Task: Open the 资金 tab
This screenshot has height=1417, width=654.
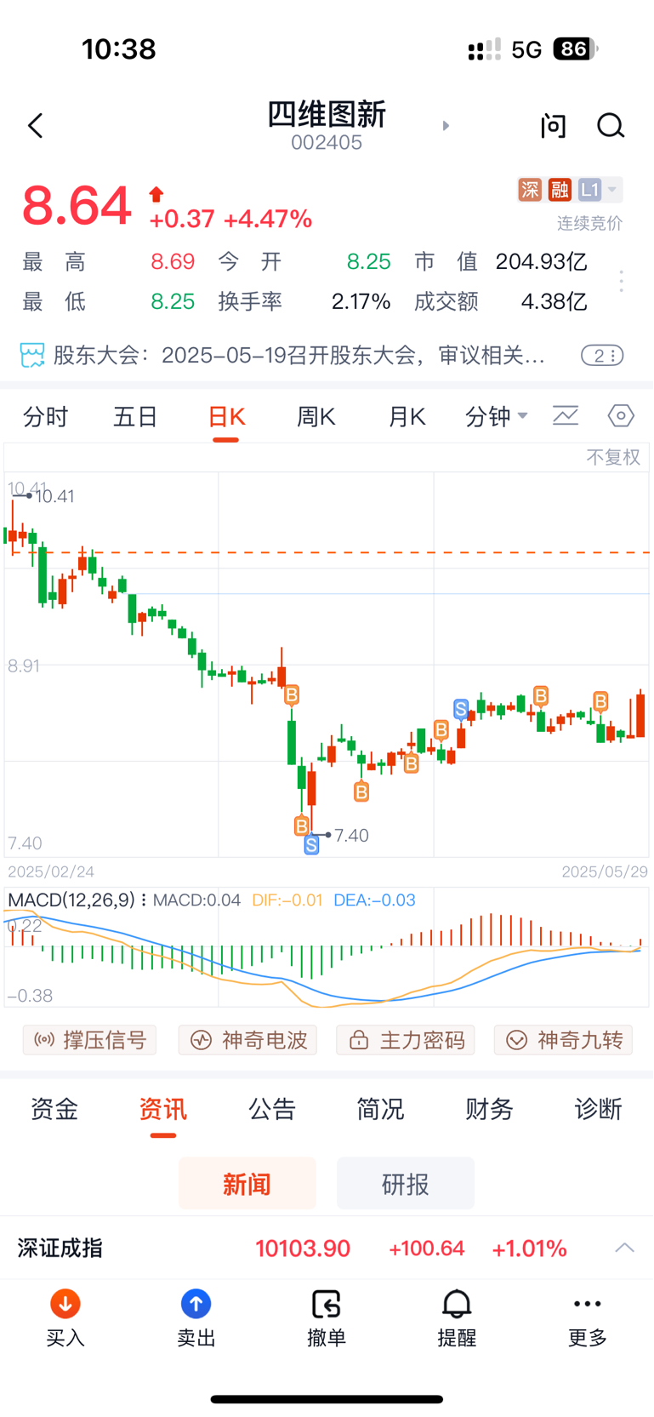Action: coord(54,1109)
